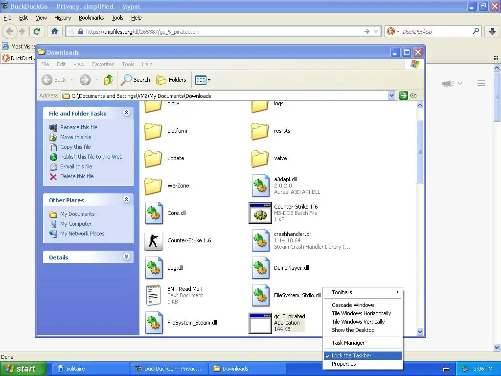Click Publish this file to the Web
501x376 pixels.
coord(91,157)
